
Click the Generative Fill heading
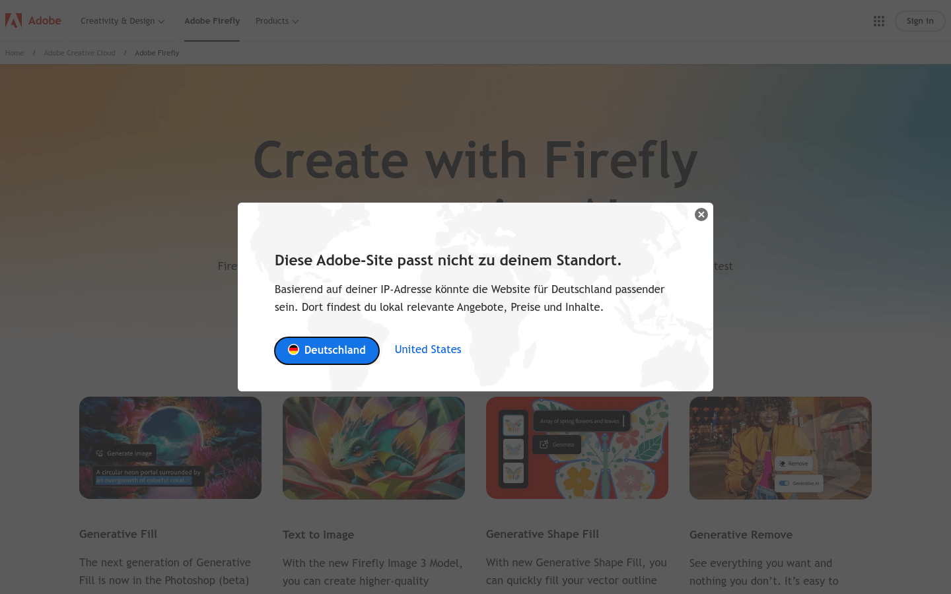118,534
